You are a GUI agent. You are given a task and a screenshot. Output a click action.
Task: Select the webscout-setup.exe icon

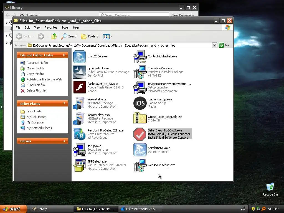click(140, 165)
